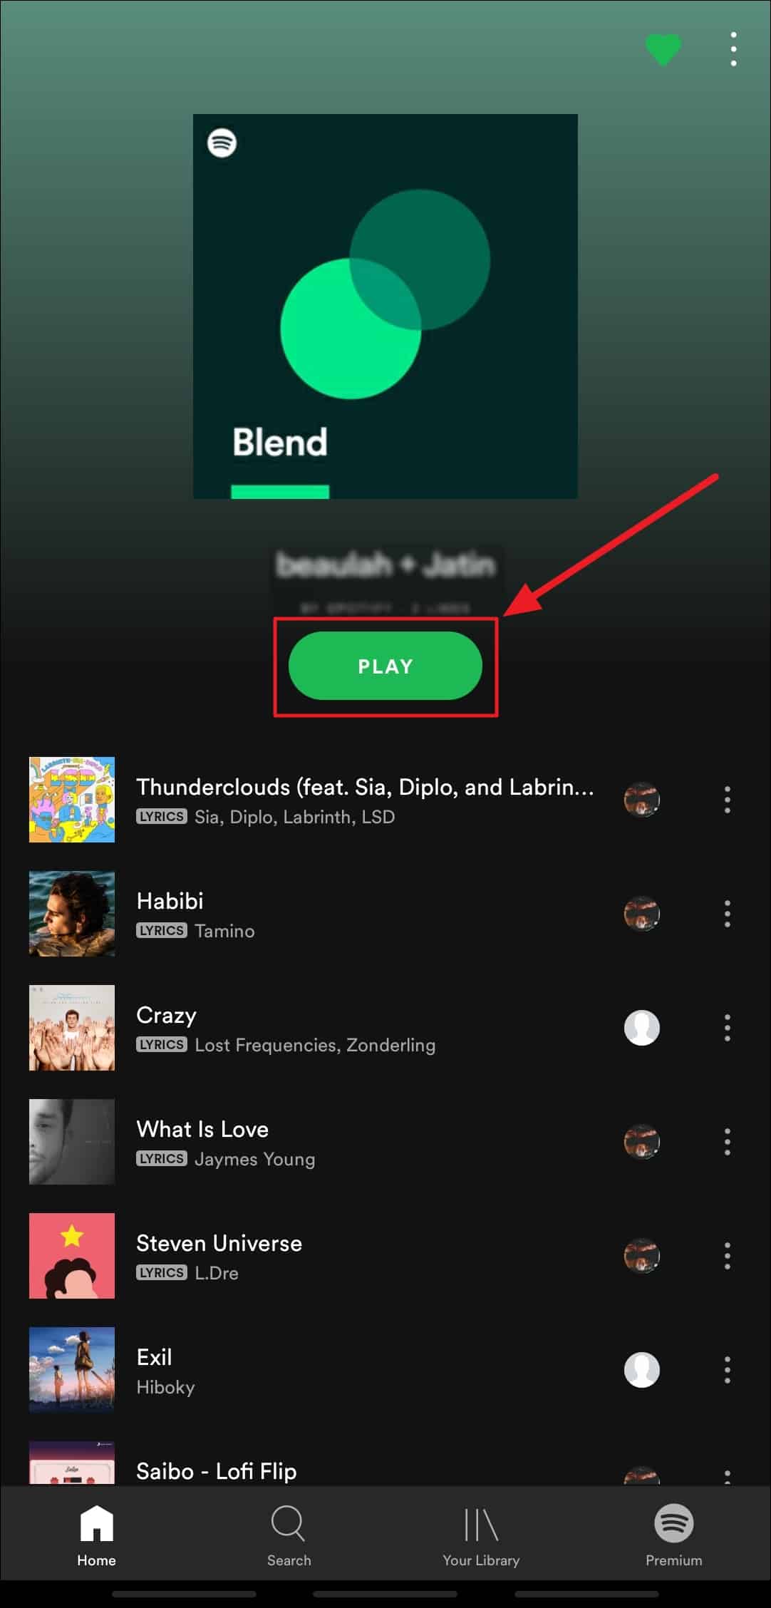The width and height of the screenshot is (771, 1608).
Task: Open more options for Crazy track
Action: click(x=727, y=1028)
